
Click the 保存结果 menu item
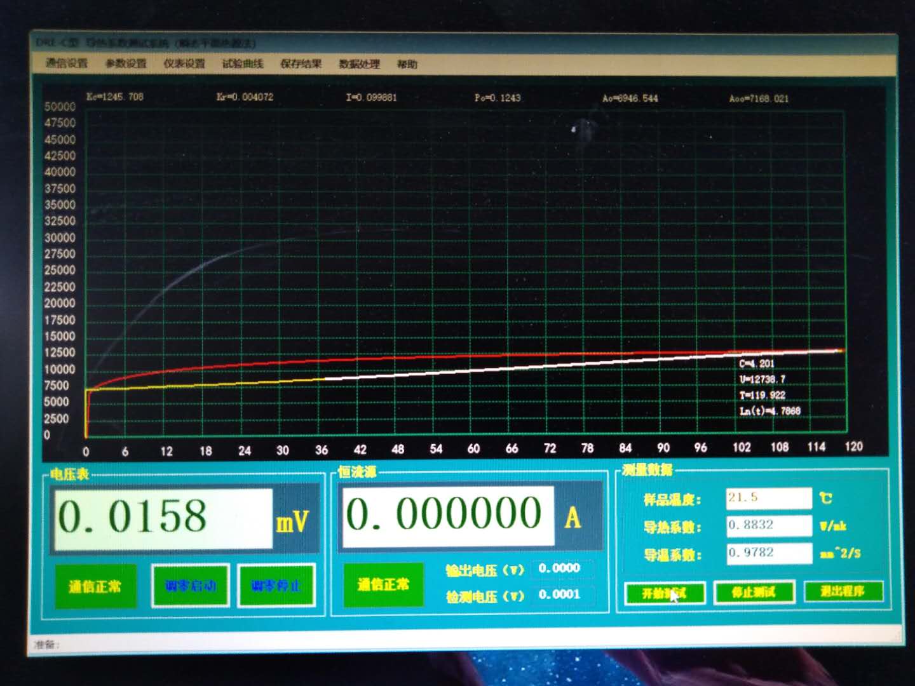[x=301, y=64]
